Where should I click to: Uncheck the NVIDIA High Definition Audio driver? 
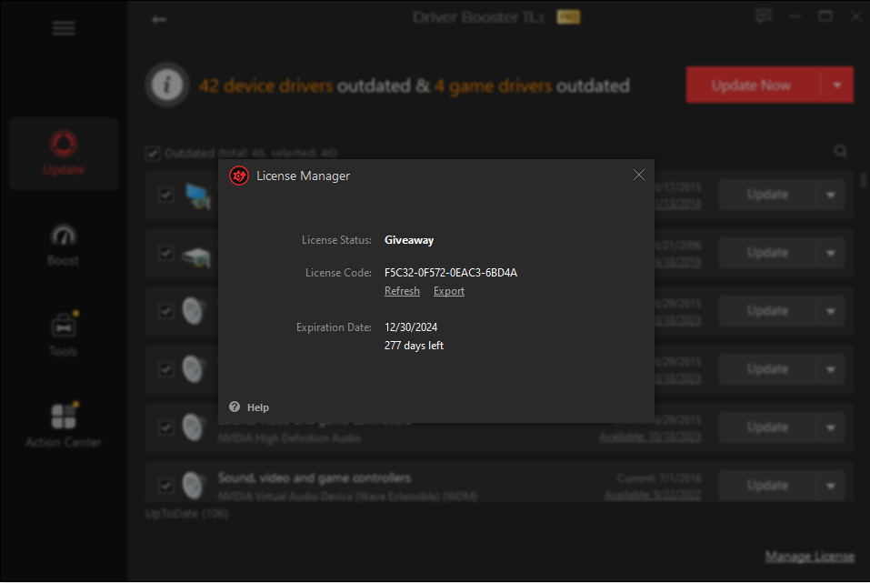point(165,427)
